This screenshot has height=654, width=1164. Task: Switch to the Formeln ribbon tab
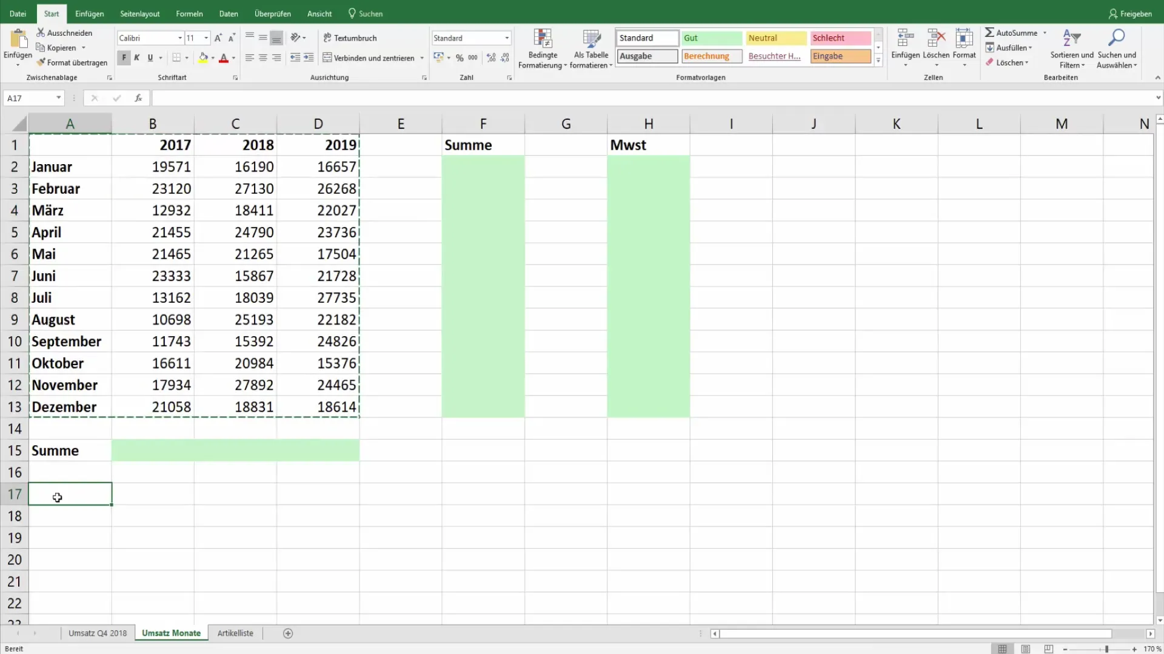(189, 13)
